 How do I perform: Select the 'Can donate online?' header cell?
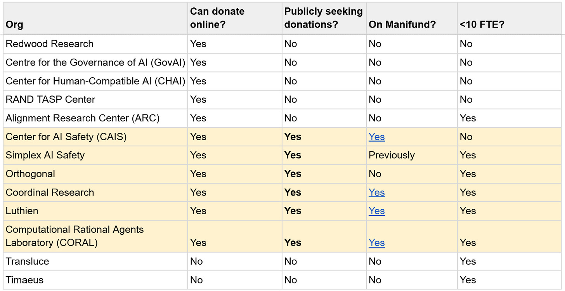[235, 18]
